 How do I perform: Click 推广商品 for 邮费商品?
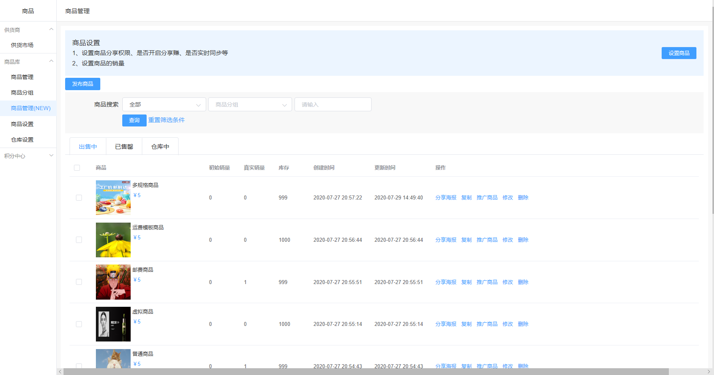(487, 282)
